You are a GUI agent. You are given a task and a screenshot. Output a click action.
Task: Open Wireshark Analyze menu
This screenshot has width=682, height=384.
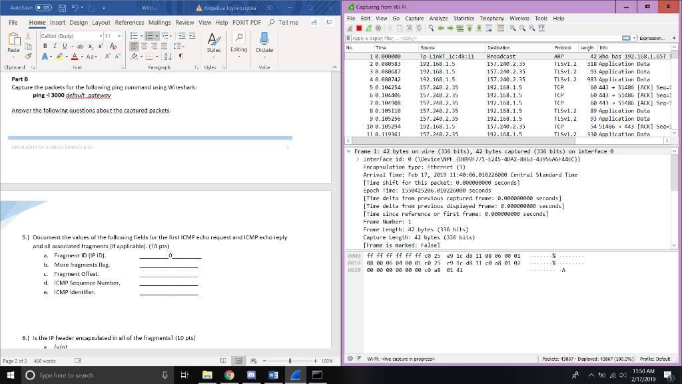[438, 18]
